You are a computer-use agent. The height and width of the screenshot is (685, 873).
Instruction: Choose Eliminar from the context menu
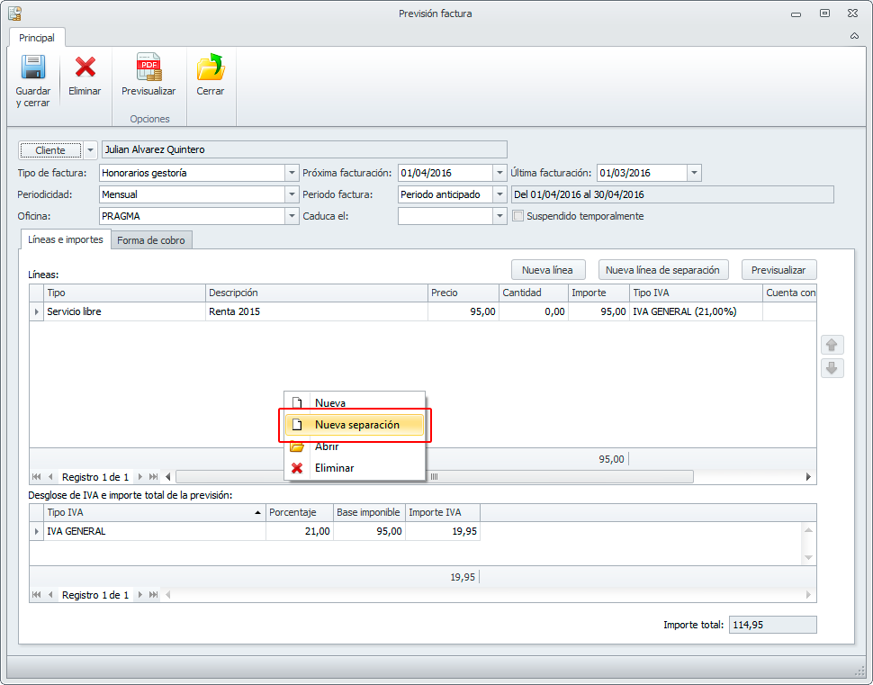(334, 468)
